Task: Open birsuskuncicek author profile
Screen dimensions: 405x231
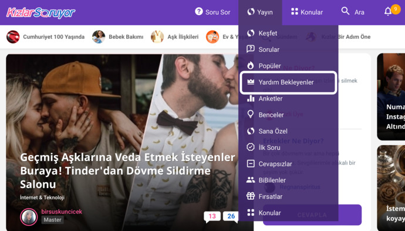Action: (62, 212)
